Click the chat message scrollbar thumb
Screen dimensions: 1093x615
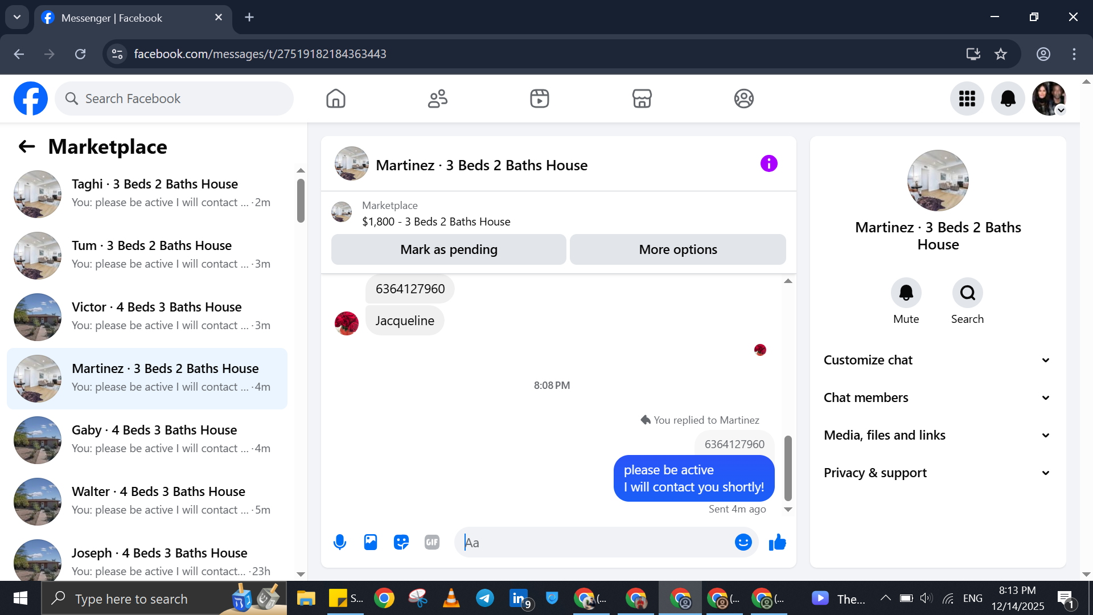pos(788,467)
